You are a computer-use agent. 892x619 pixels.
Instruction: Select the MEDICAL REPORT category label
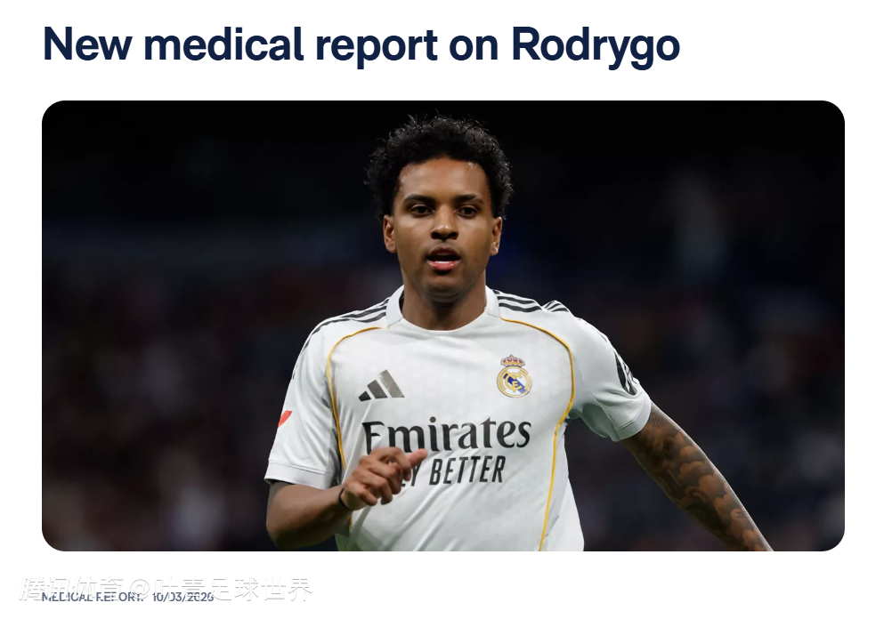tap(93, 597)
